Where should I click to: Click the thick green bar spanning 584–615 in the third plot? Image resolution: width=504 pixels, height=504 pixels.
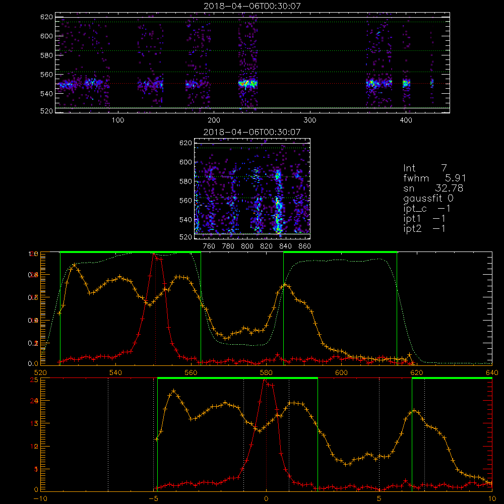click(340, 252)
